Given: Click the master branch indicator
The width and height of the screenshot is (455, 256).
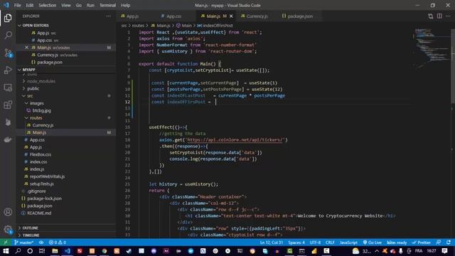Looking at the screenshot, I should click(23, 242).
